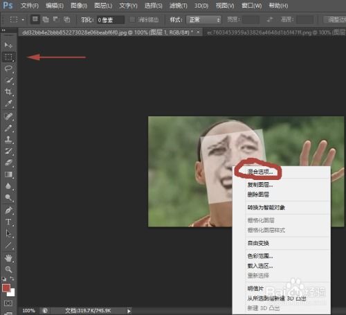346x315 pixels.
Task: Open the 图像(I) menu
Action: 79,6
